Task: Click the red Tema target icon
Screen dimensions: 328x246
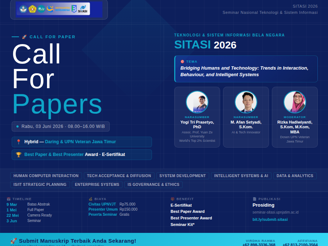Action: [x=182, y=61]
